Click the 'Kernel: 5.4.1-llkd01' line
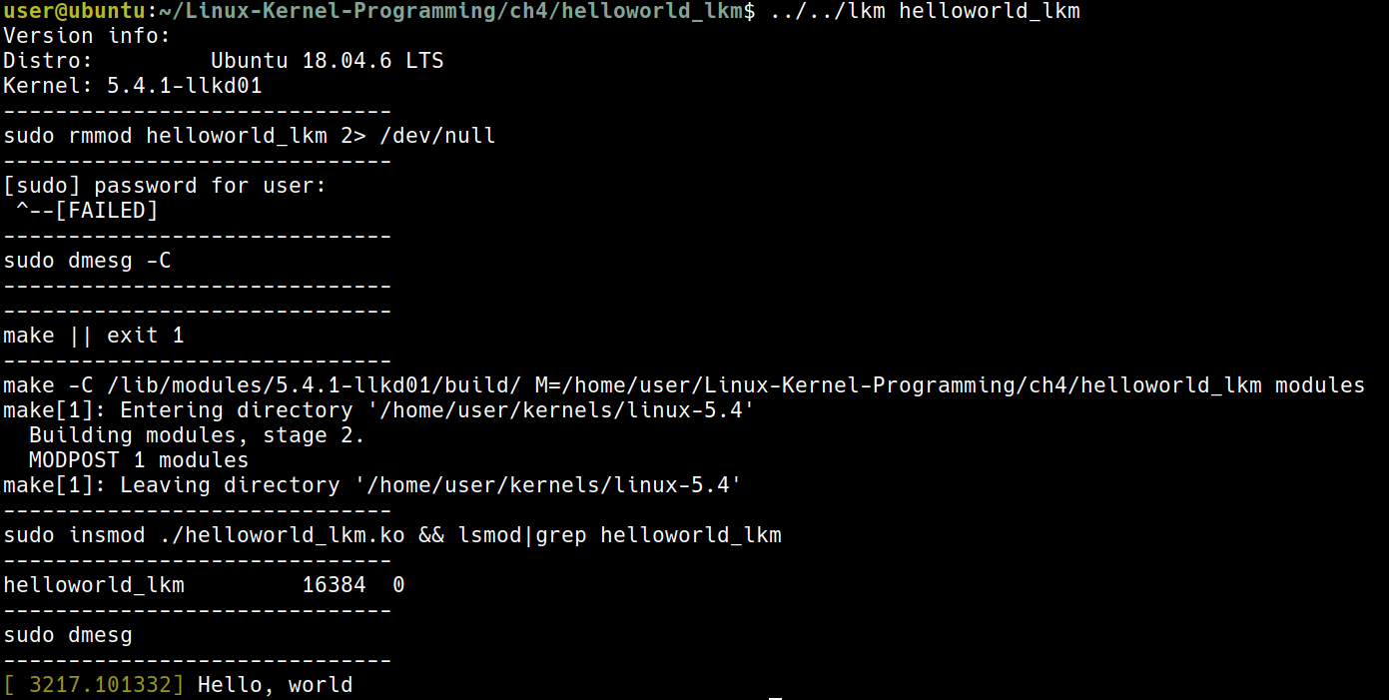Image resolution: width=1389 pixels, height=700 pixels. pos(132,86)
